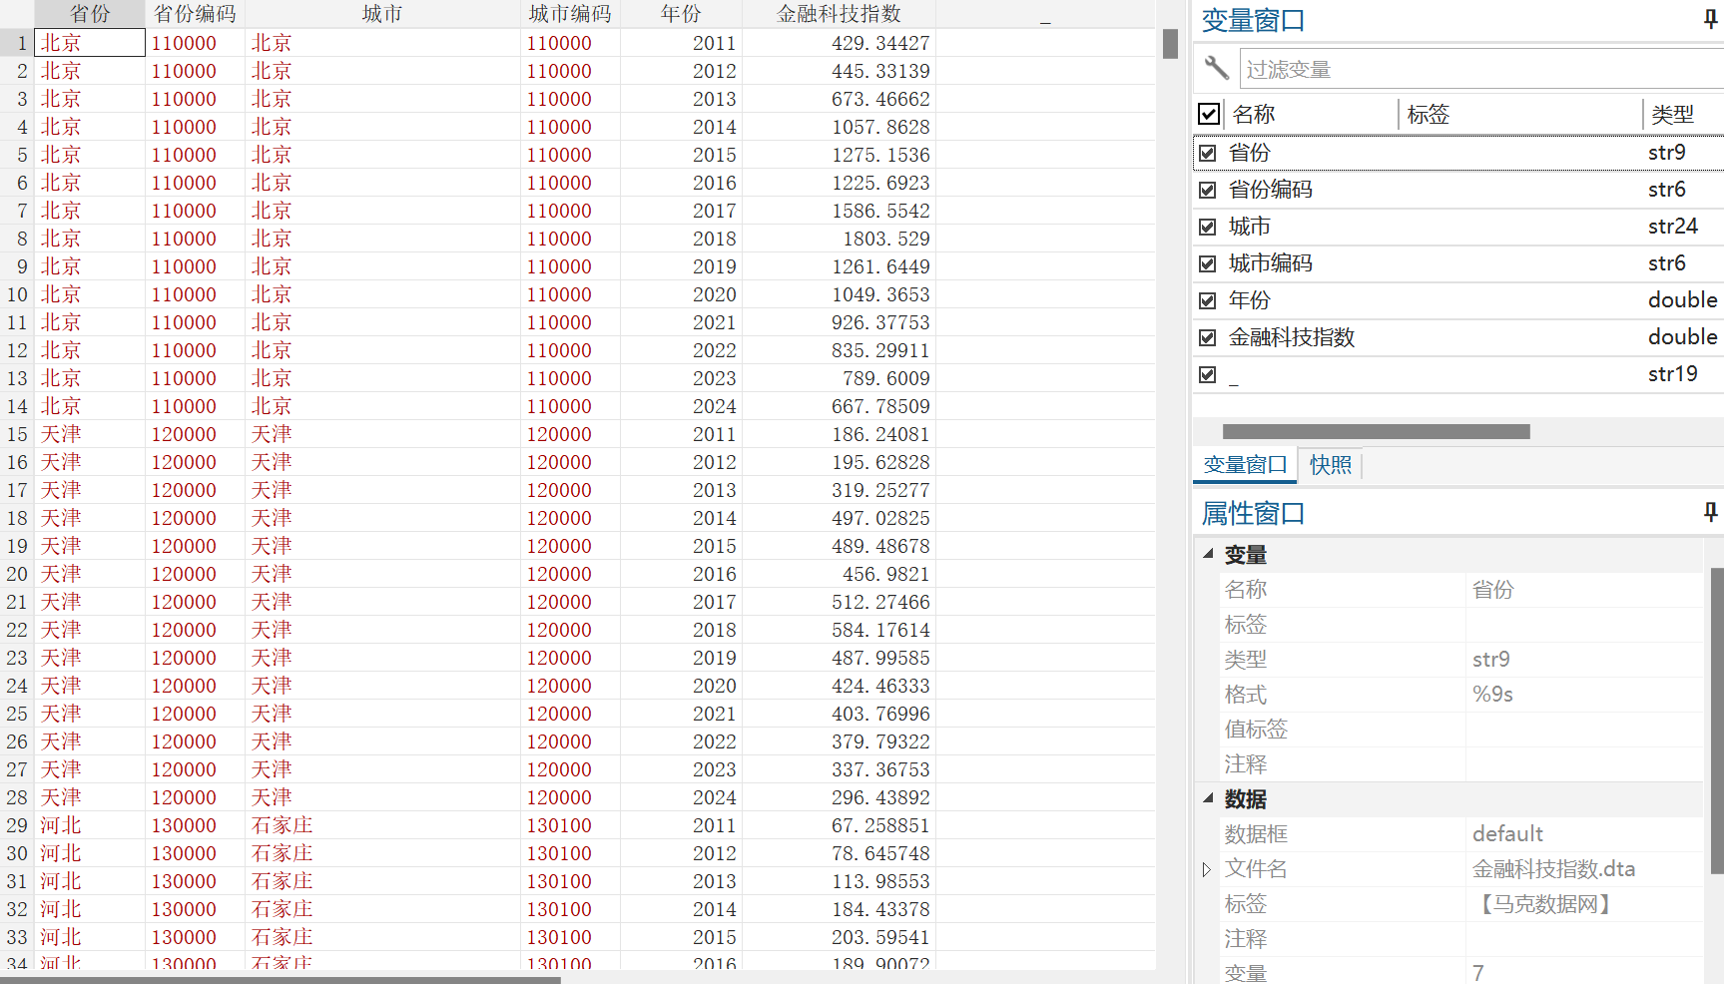
Task: Click the wrench icon beside the variable filter
Action: [x=1216, y=68]
